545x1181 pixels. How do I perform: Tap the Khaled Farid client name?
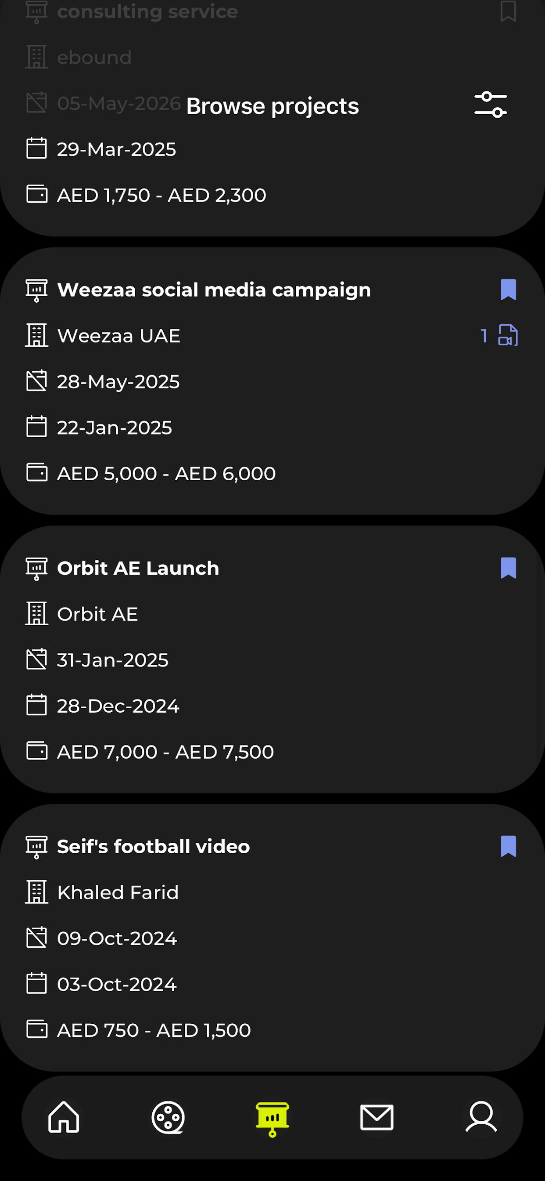coord(118,892)
